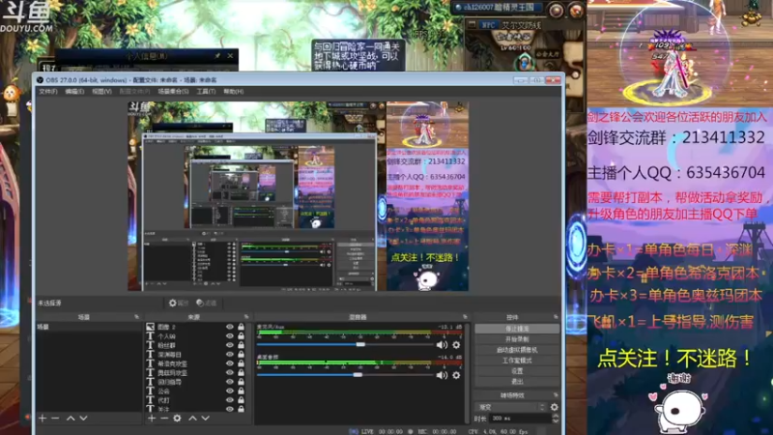773x435 pixels.
Task: Open the 文件(F) menu
Action: [47, 91]
